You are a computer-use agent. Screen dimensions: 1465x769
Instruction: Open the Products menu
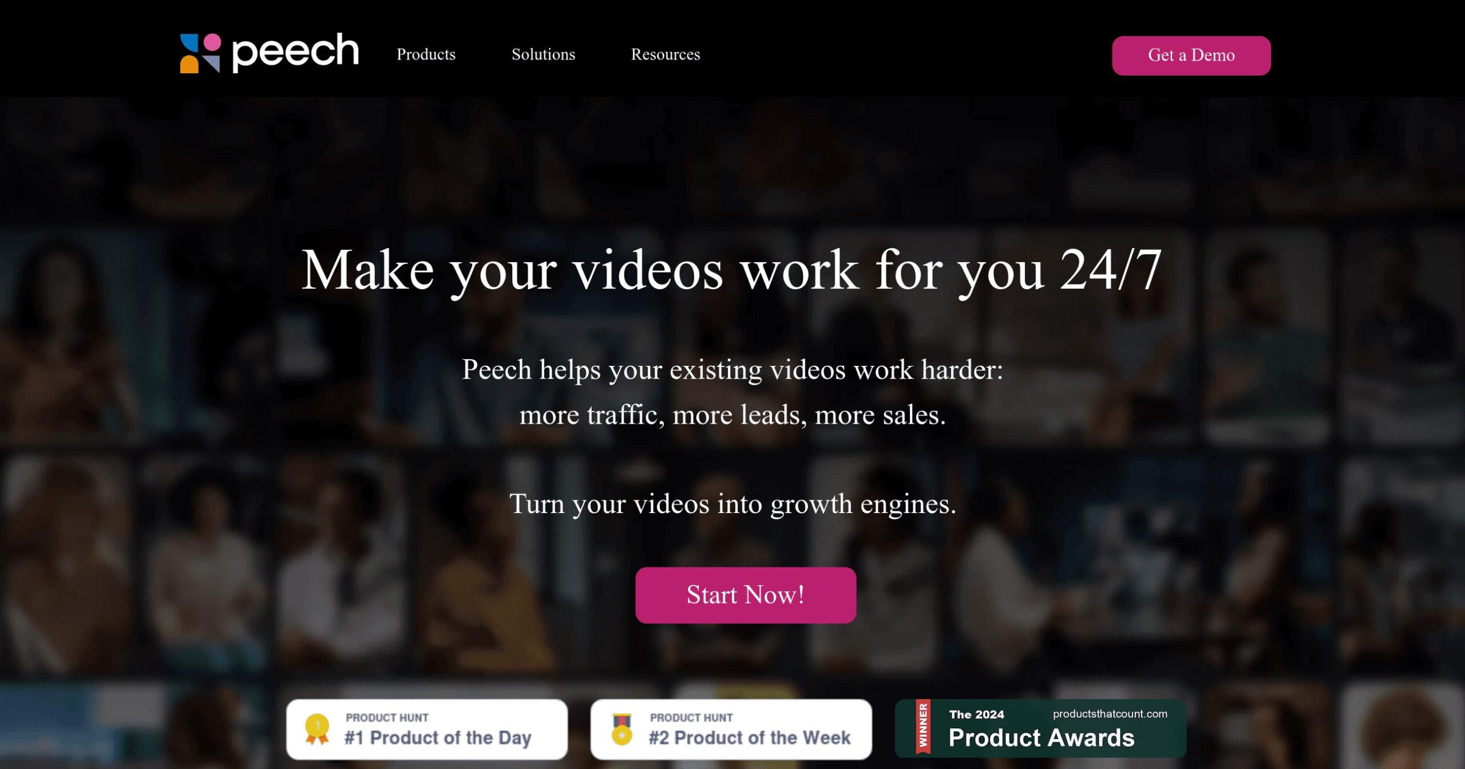pyautogui.click(x=426, y=54)
